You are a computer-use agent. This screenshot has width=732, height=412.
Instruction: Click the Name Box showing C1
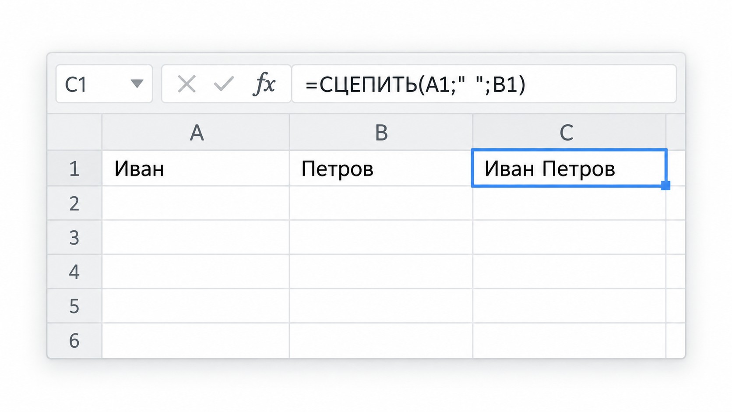(x=104, y=84)
